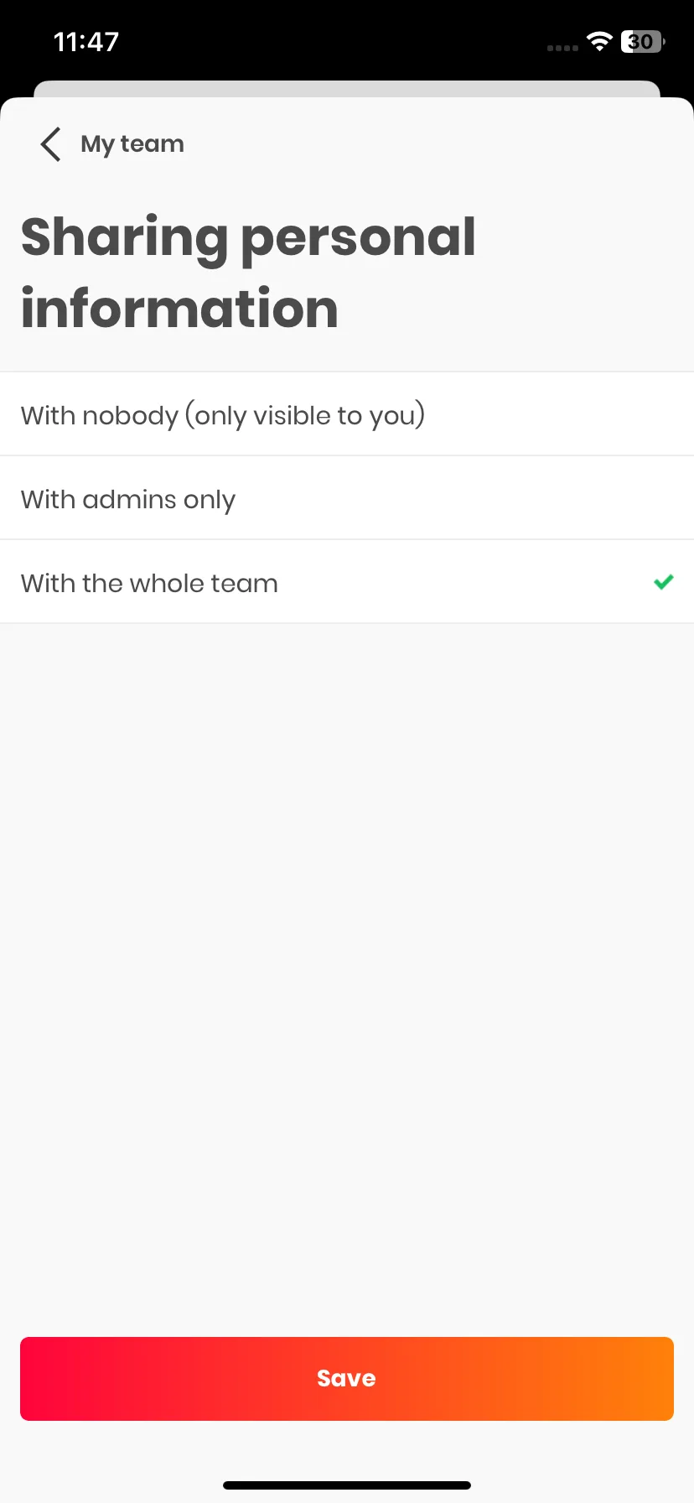Click the word "information" in the heading

[x=179, y=308]
